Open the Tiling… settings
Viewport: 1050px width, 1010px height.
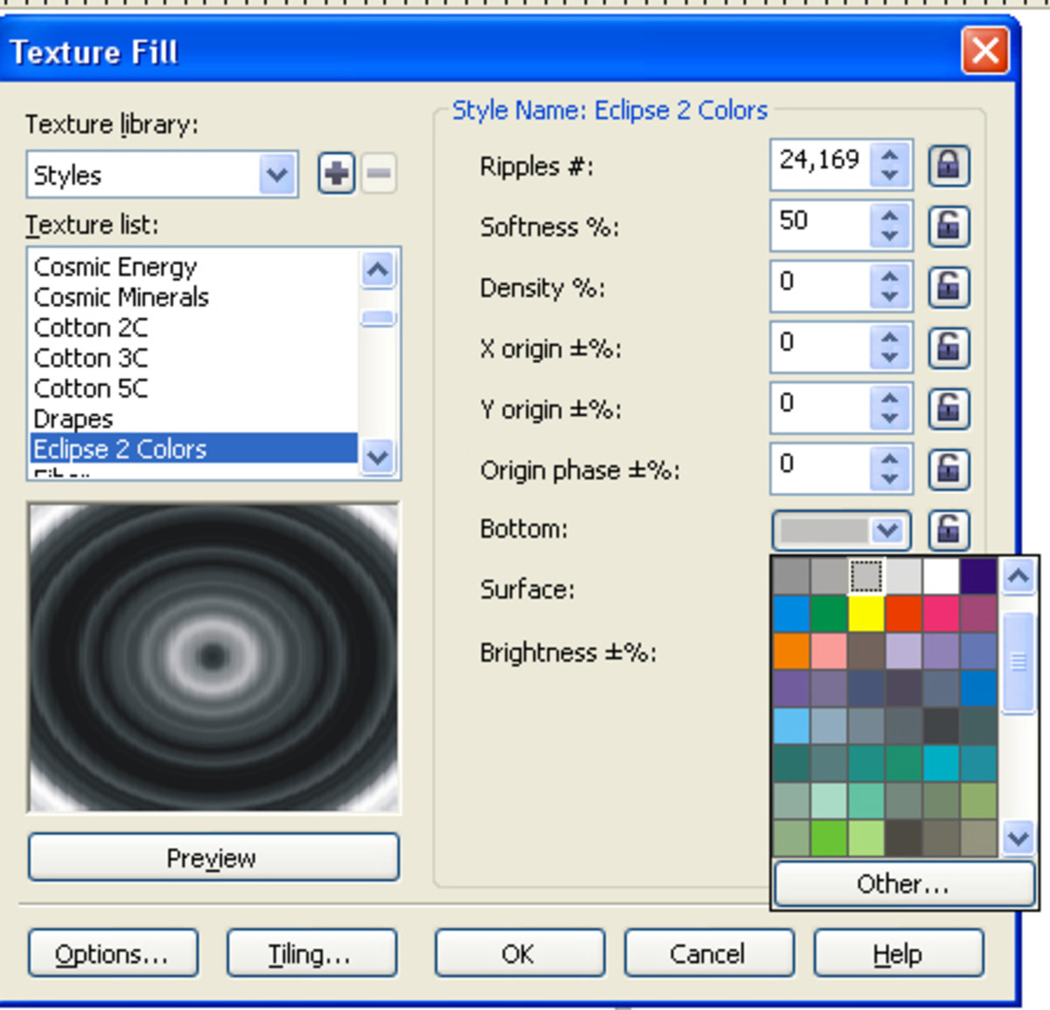pyautogui.click(x=311, y=953)
